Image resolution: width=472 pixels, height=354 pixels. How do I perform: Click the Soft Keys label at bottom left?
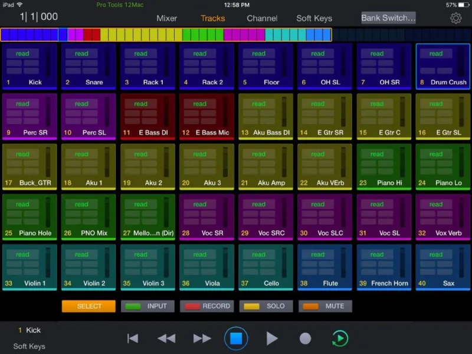(29, 346)
